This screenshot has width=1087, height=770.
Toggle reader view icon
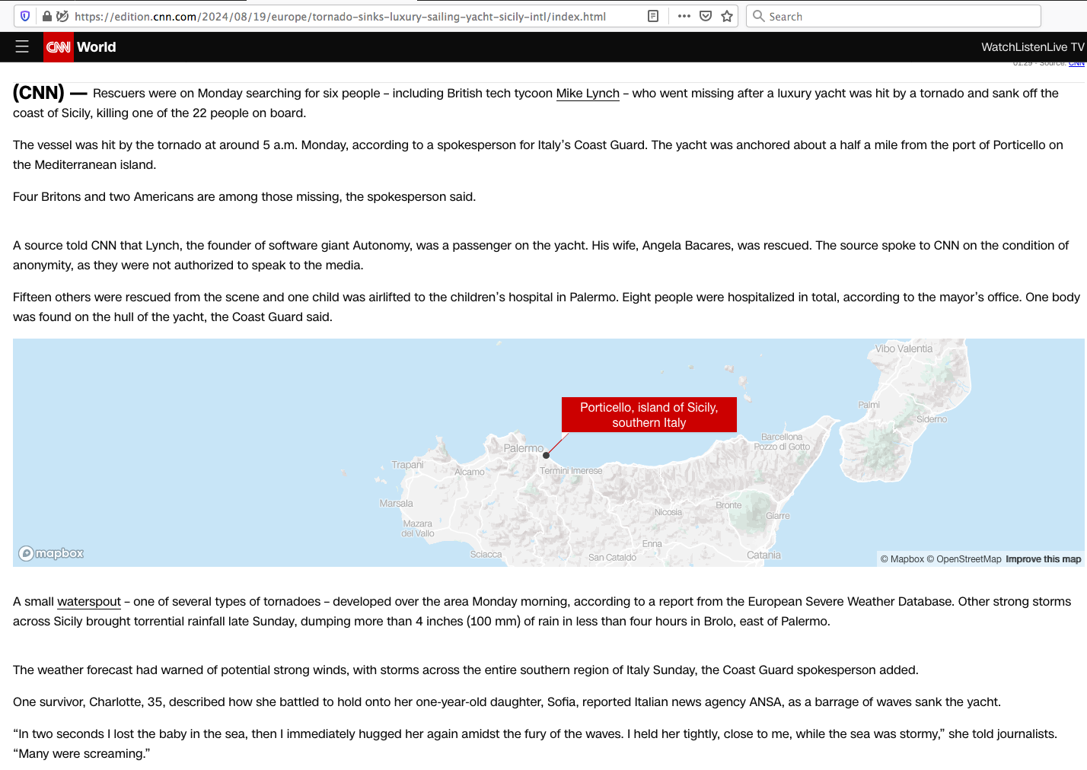pyautogui.click(x=653, y=16)
